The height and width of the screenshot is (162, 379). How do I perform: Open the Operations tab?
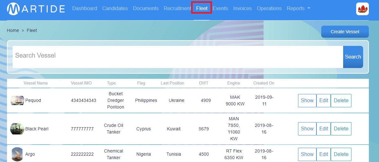point(269,9)
